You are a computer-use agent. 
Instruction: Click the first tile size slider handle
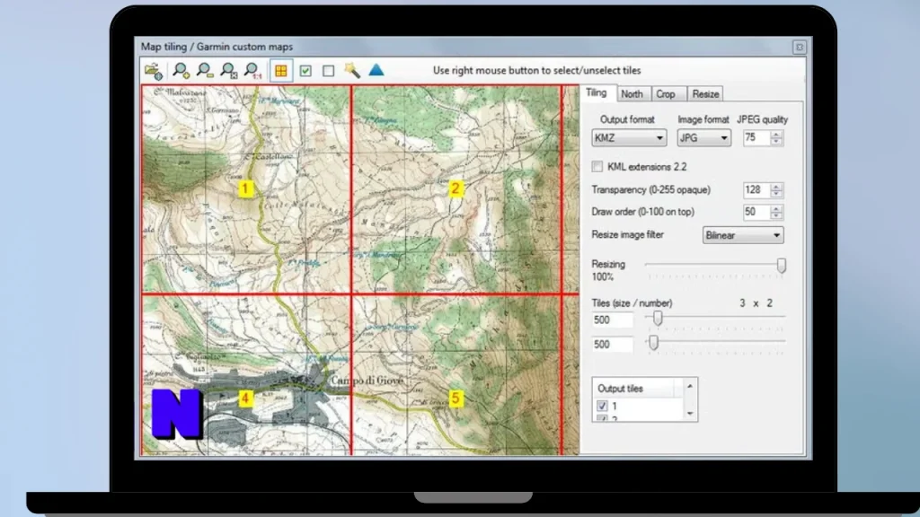click(x=658, y=318)
